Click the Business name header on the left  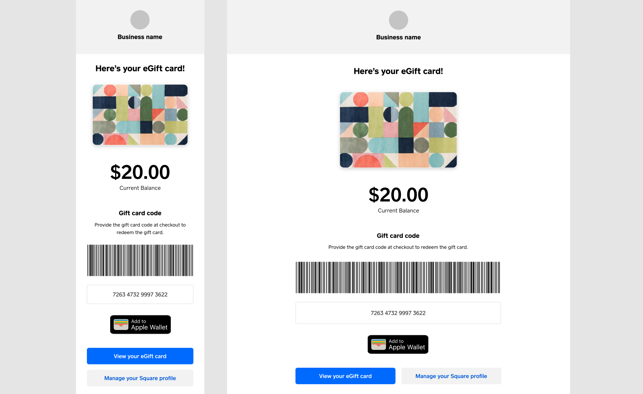click(x=140, y=37)
